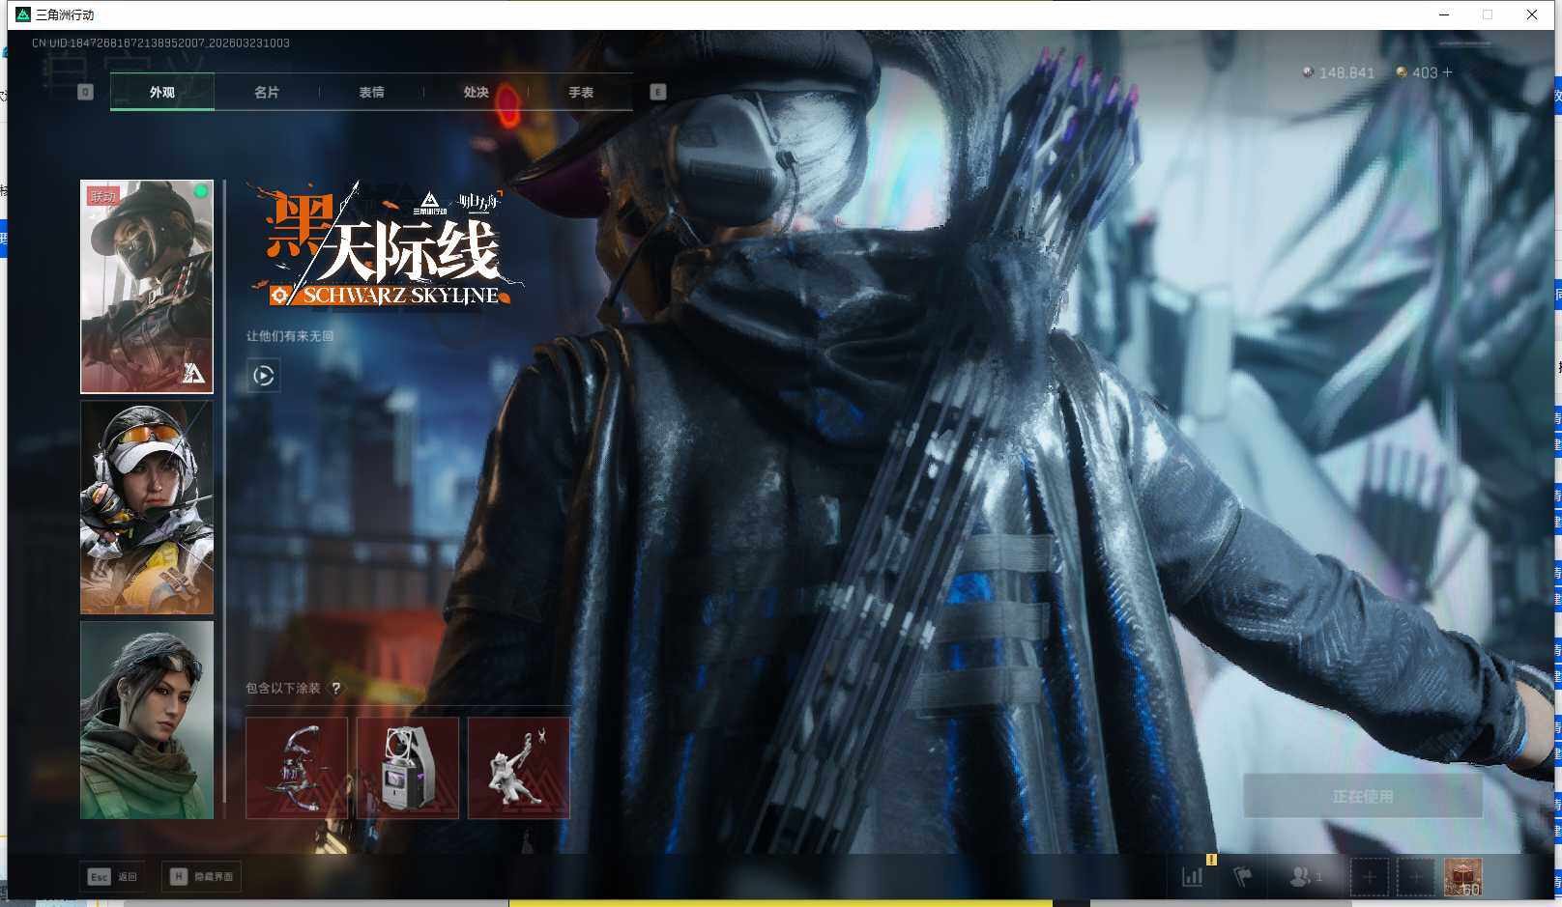Image resolution: width=1562 pixels, height=907 pixels.
Task: Choose the white visor operator skin
Action: point(147,507)
